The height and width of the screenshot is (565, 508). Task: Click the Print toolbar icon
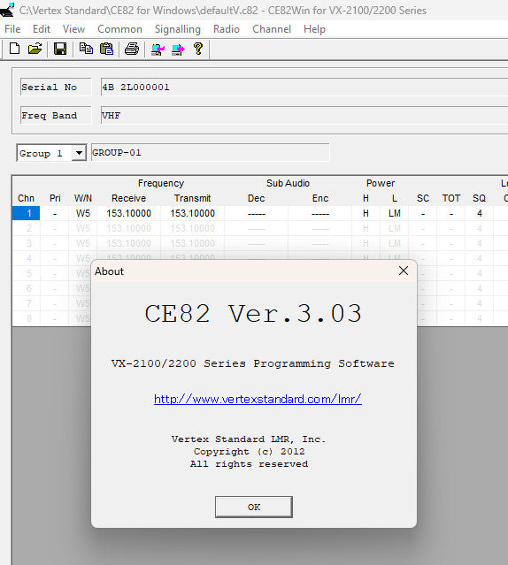pyautogui.click(x=132, y=49)
